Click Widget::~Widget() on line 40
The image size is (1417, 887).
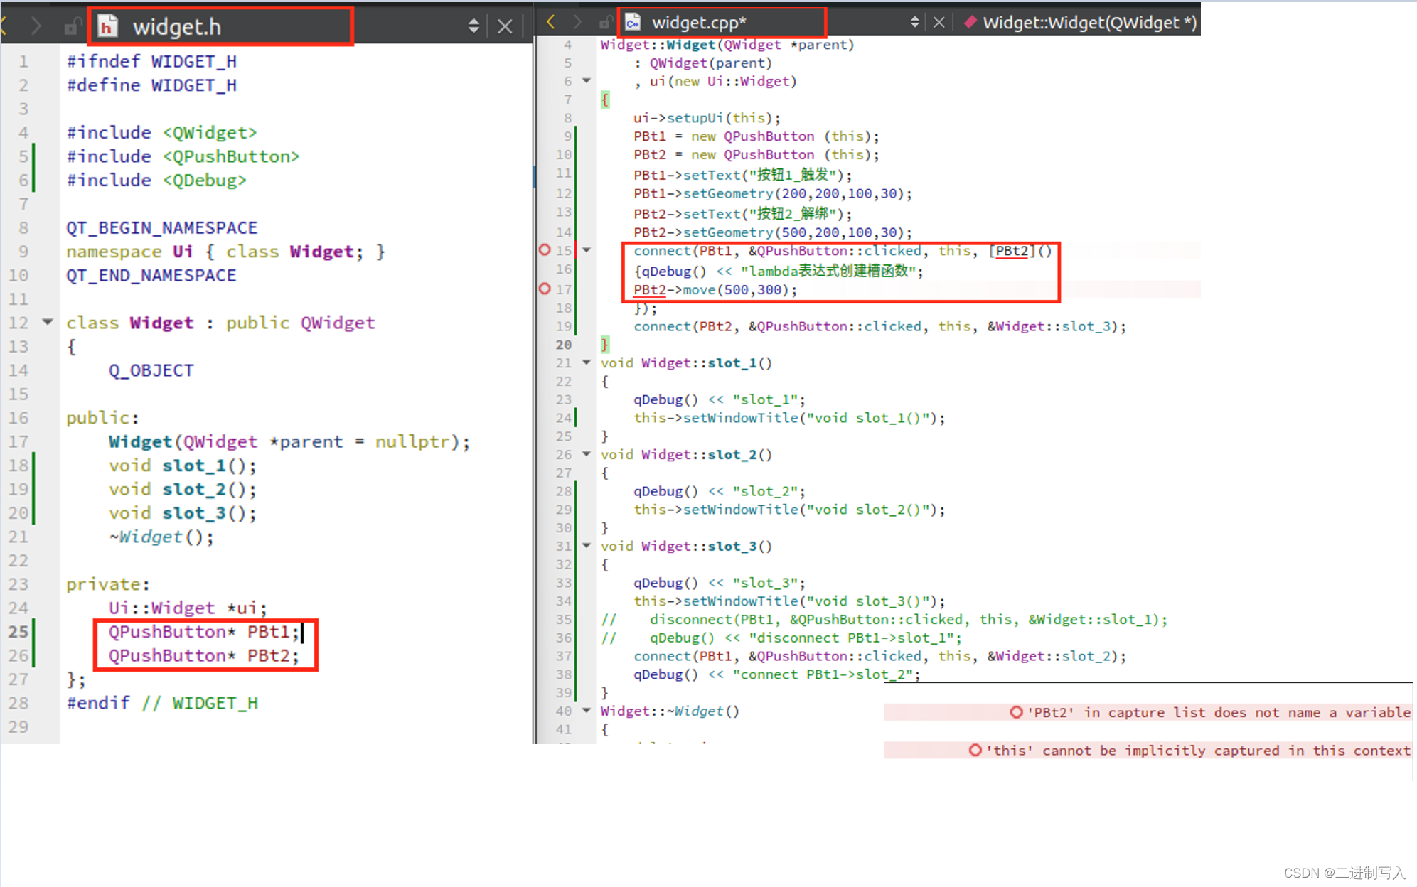tap(670, 711)
